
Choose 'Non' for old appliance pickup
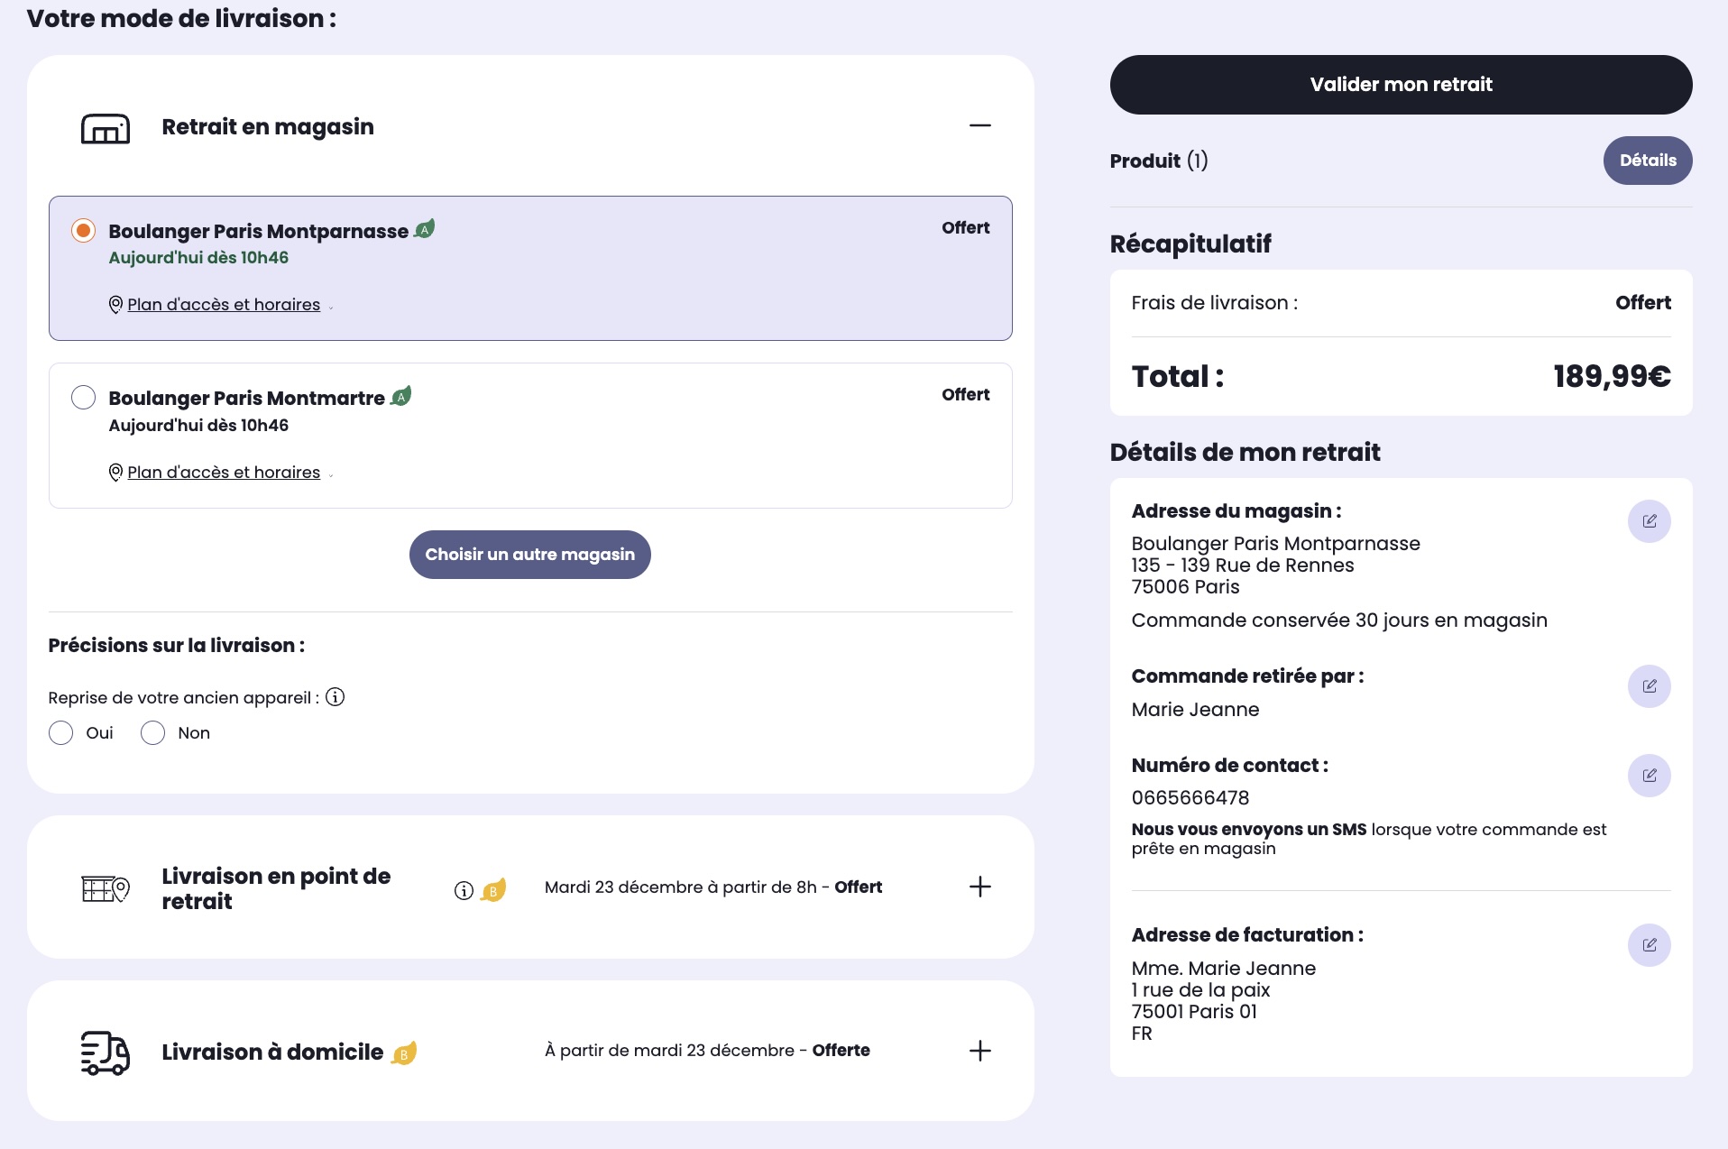(x=153, y=733)
